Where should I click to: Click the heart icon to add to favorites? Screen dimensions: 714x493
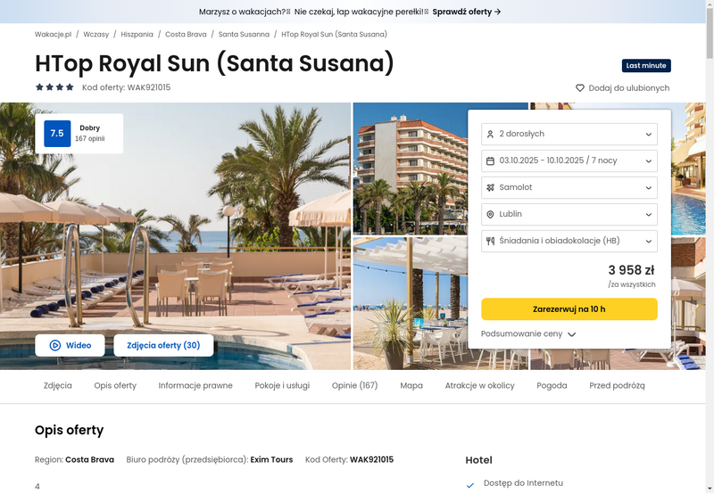pos(579,87)
